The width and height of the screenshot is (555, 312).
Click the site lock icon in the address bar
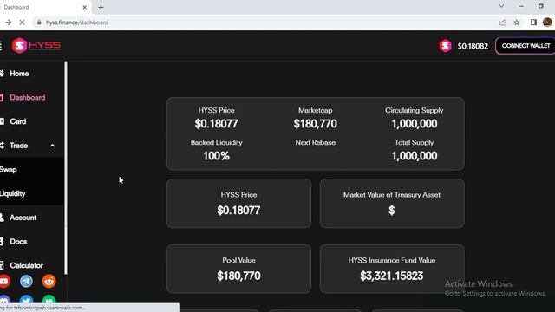pos(39,23)
